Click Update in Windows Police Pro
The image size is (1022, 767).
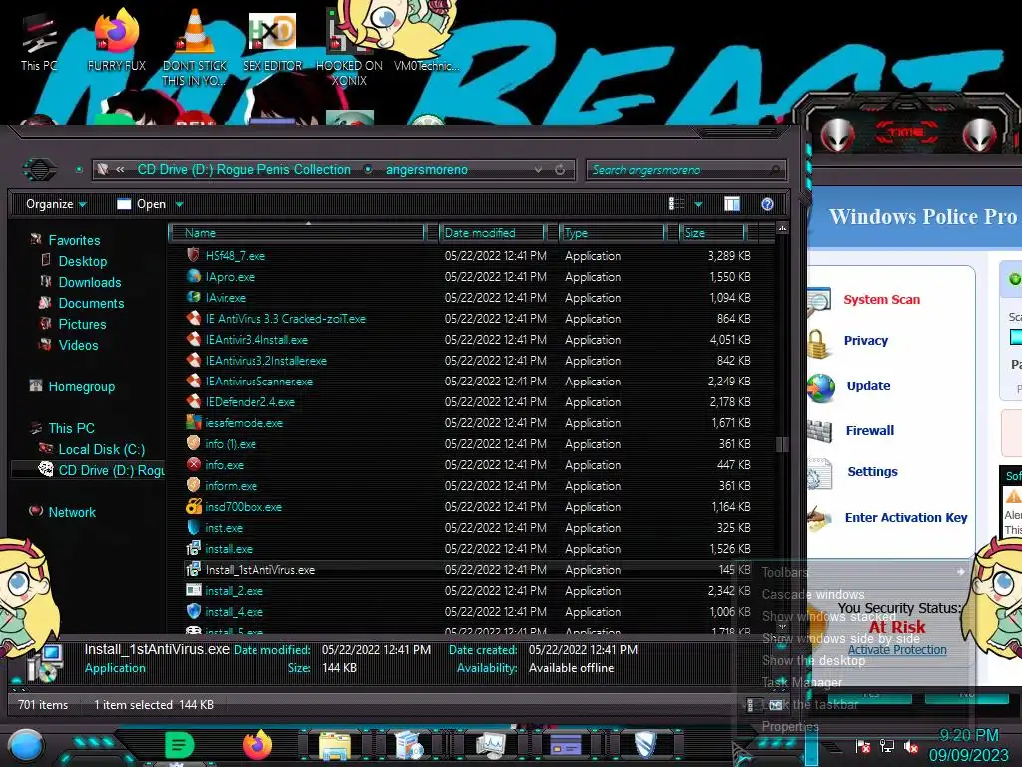click(868, 386)
